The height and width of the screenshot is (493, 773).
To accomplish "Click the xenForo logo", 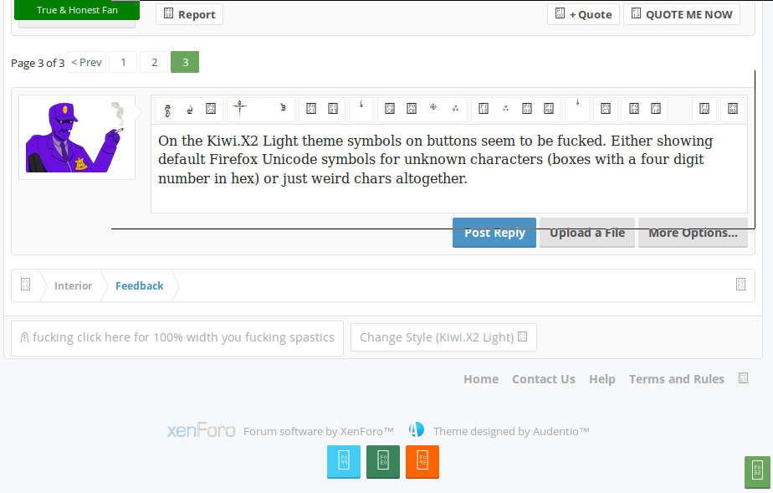I will 201,430.
